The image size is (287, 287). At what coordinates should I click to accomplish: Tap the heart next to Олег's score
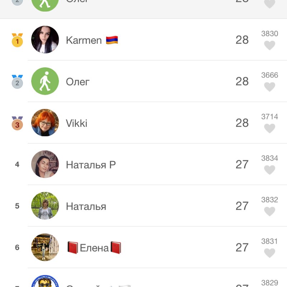[x=269, y=87]
